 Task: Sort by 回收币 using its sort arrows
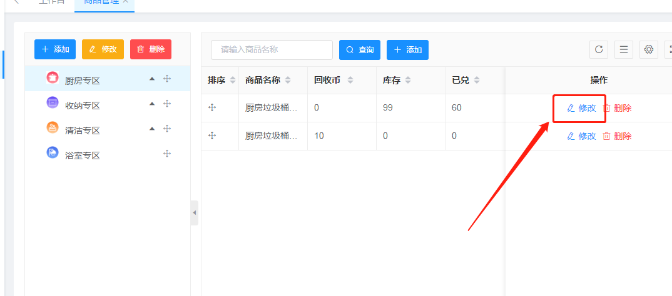[350, 80]
